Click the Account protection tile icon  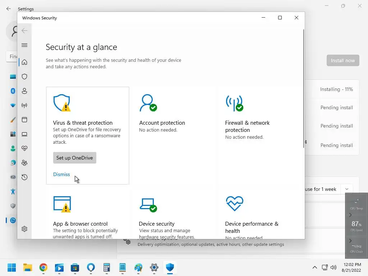pyautogui.click(x=148, y=103)
